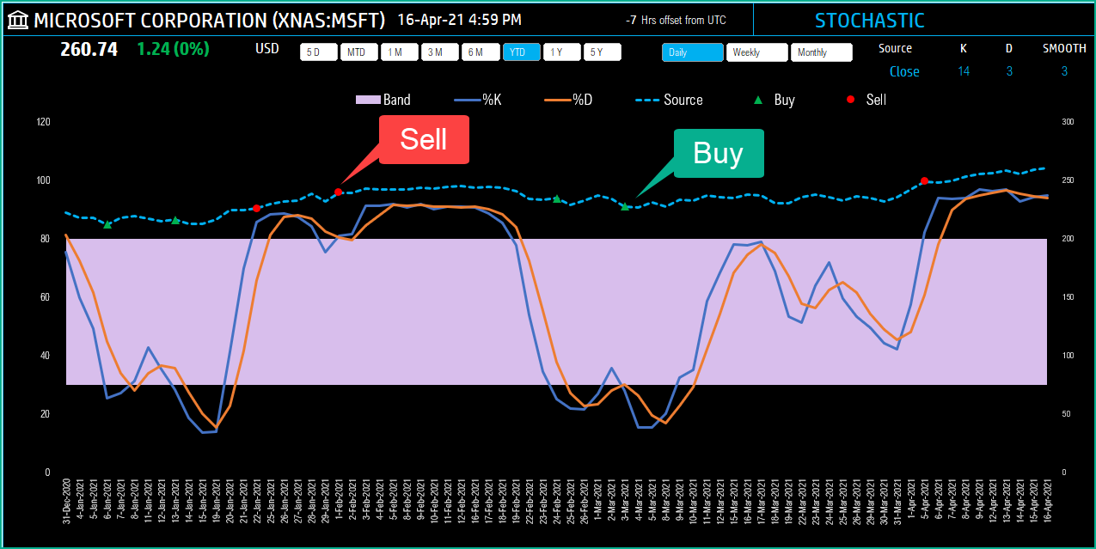Click the green Buy callout label
The height and width of the screenshot is (549, 1096).
click(x=719, y=153)
